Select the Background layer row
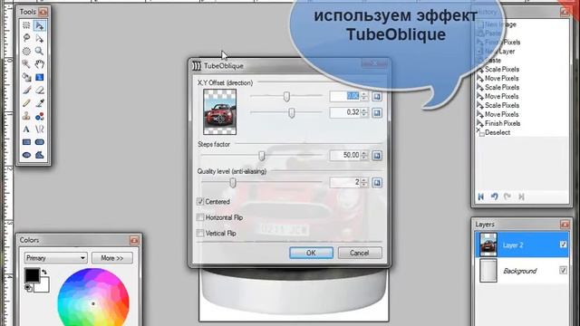The height and width of the screenshot is (326, 580). click(522, 271)
